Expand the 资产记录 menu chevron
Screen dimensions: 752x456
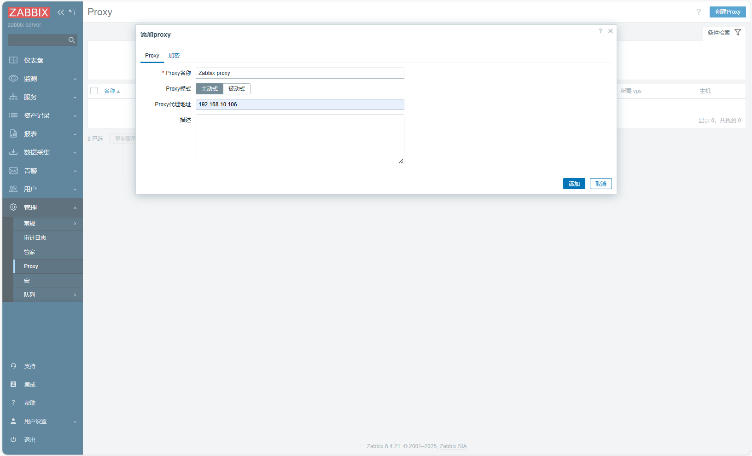75,116
